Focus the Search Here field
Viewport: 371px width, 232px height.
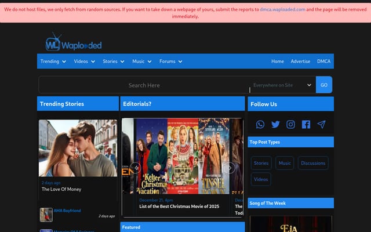click(144, 85)
